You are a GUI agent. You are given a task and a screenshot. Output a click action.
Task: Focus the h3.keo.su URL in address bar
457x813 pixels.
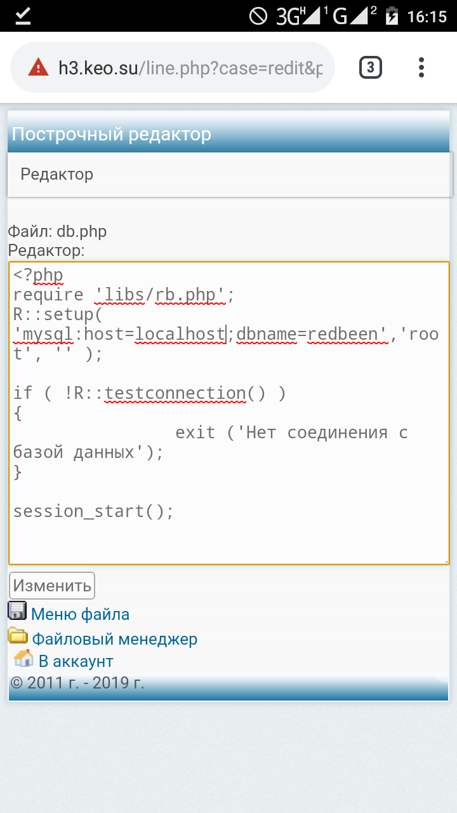[190, 68]
